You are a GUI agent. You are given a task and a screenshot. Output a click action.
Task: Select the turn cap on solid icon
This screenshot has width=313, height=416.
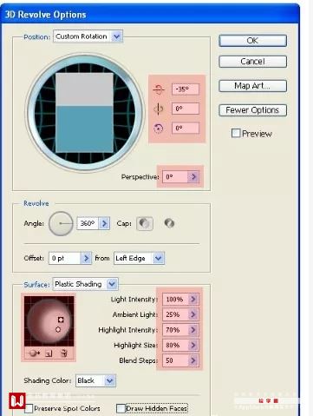(145, 223)
